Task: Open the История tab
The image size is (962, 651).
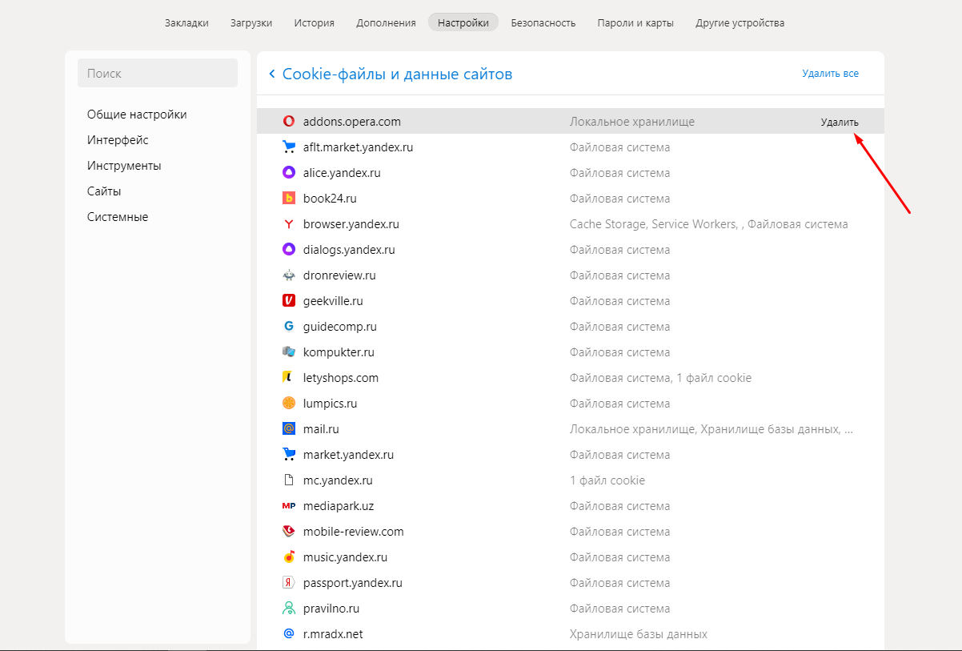Action: (314, 22)
